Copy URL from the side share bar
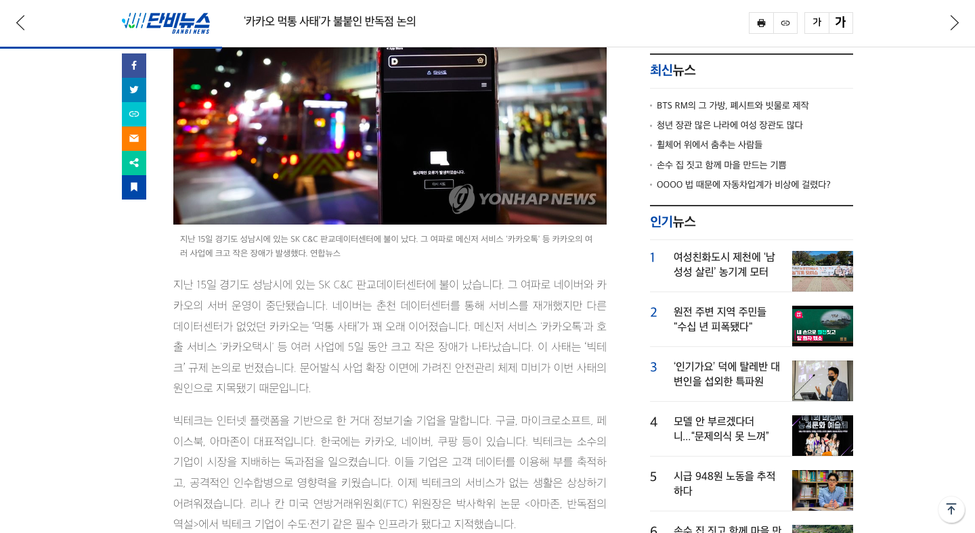Image resolution: width=975 pixels, height=533 pixels. coord(134,114)
